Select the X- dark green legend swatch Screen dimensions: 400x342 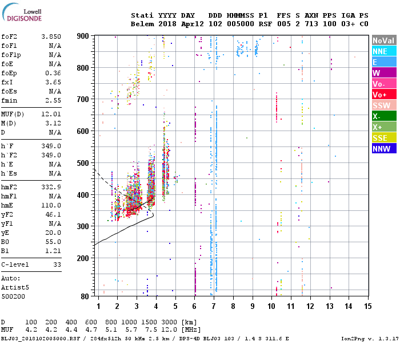[384, 116]
